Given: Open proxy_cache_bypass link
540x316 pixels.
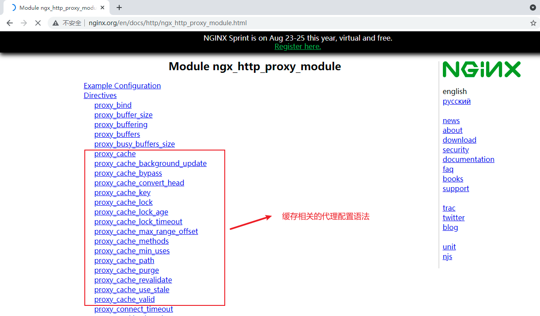Looking at the screenshot, I should pos(128,173).
